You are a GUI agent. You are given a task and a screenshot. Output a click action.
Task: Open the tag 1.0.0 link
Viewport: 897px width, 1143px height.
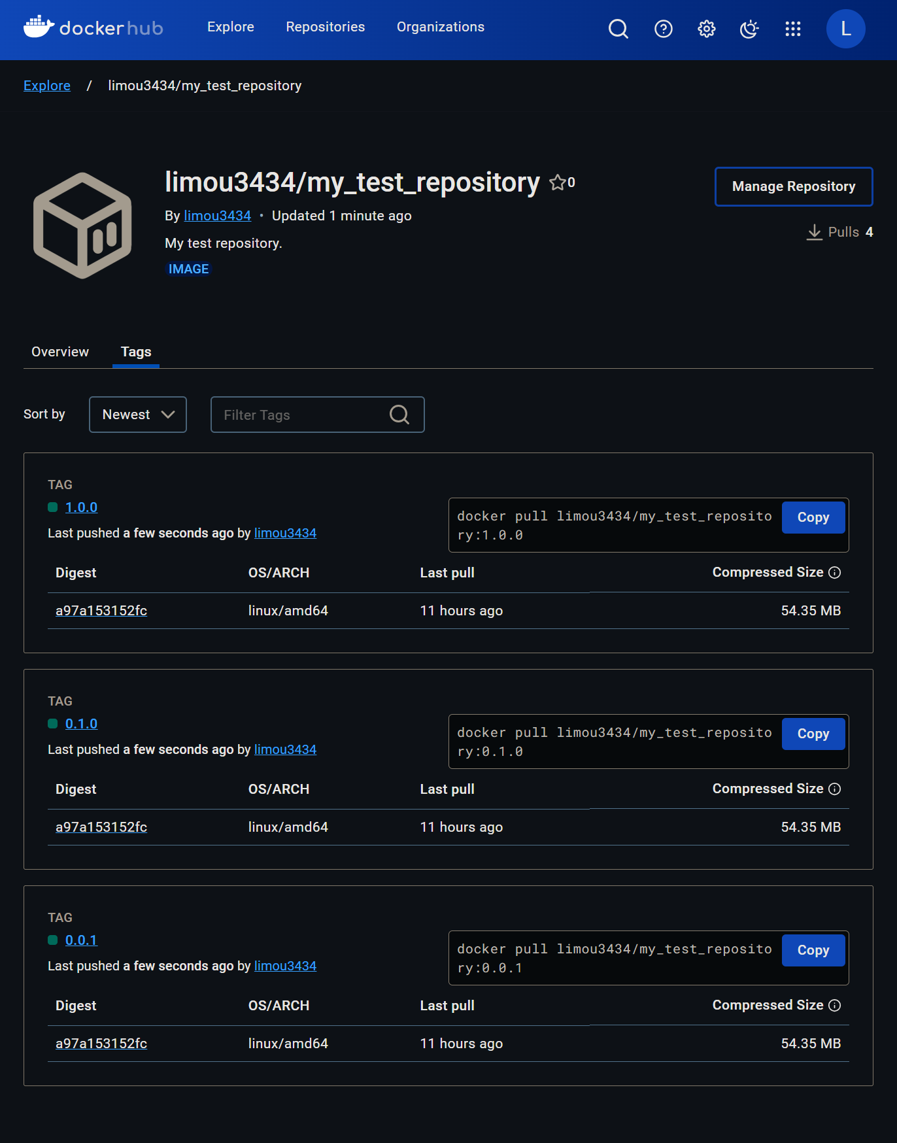81,507
